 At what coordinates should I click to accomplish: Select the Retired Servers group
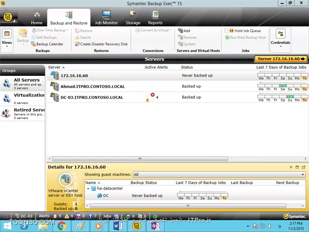[22, 114]
